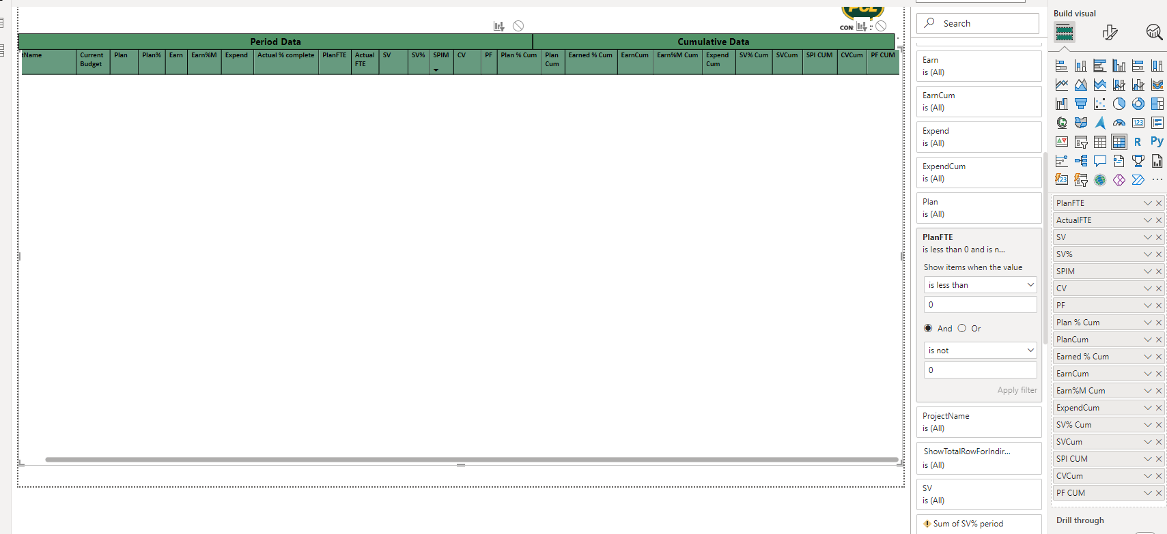Viewport: 1167px width, 534px height.
Task: Expand the SPIM field well chevron
Action: click(x=1148, y=271)
